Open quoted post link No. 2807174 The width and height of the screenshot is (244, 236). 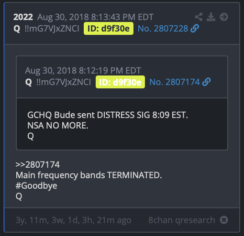[x=175, y=82]
